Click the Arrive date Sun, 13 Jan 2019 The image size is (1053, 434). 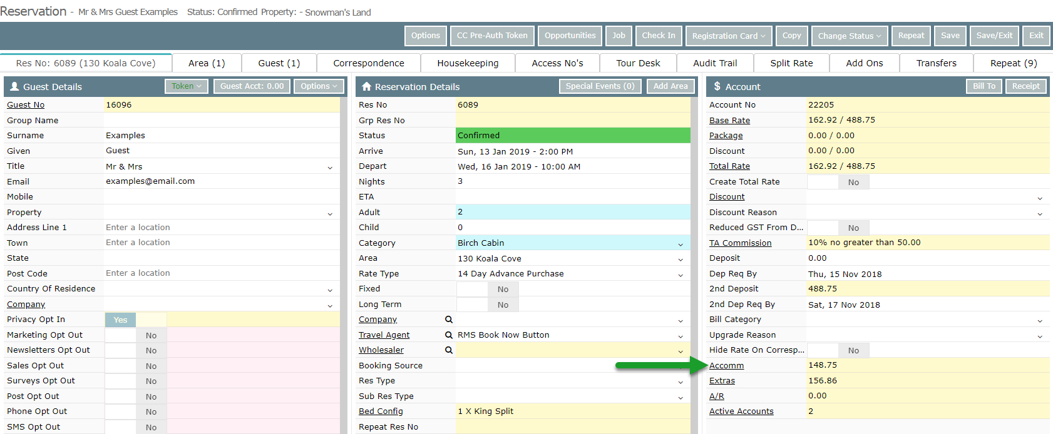tap(573, 151)
